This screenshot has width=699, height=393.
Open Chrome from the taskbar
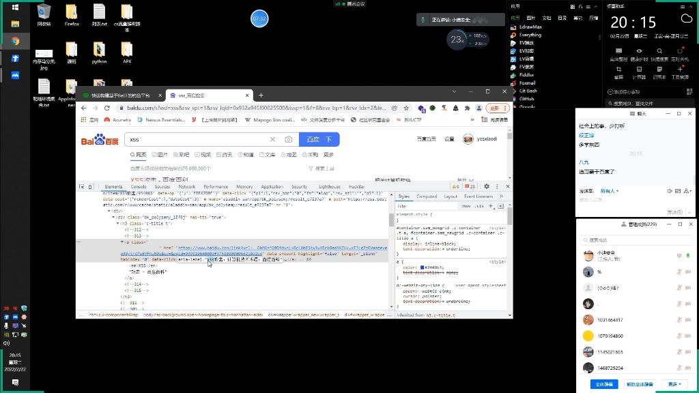pyautogui.click(x=15, y=41)
